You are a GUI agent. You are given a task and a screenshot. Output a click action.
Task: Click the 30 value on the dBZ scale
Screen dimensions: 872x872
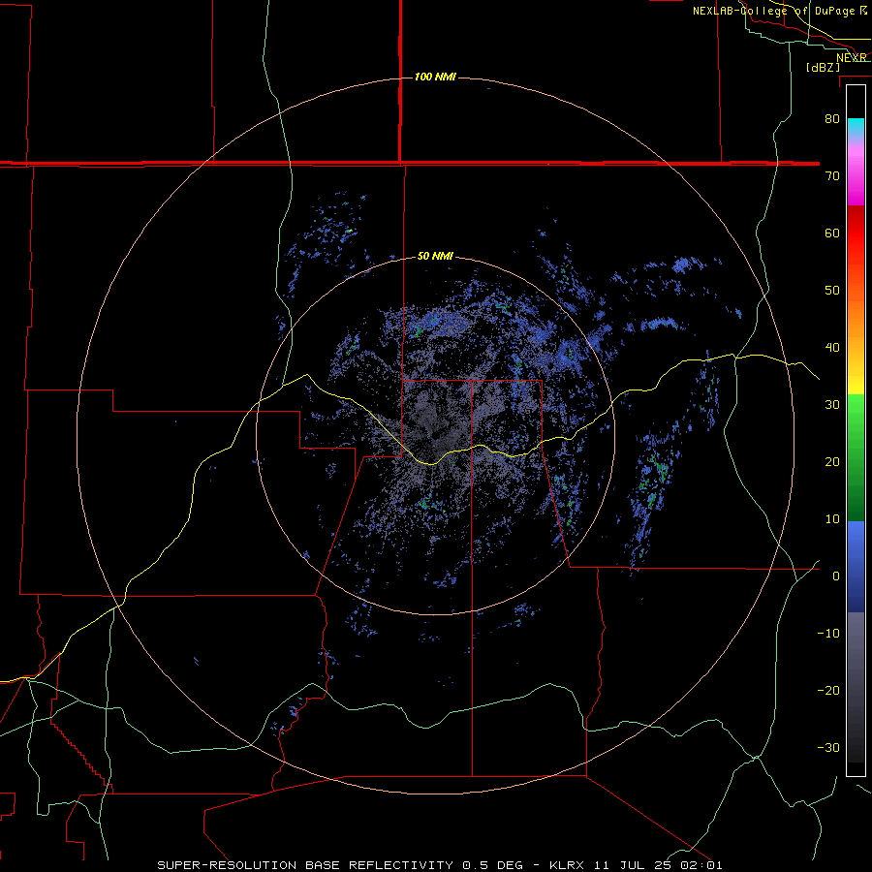coord(832,404)
